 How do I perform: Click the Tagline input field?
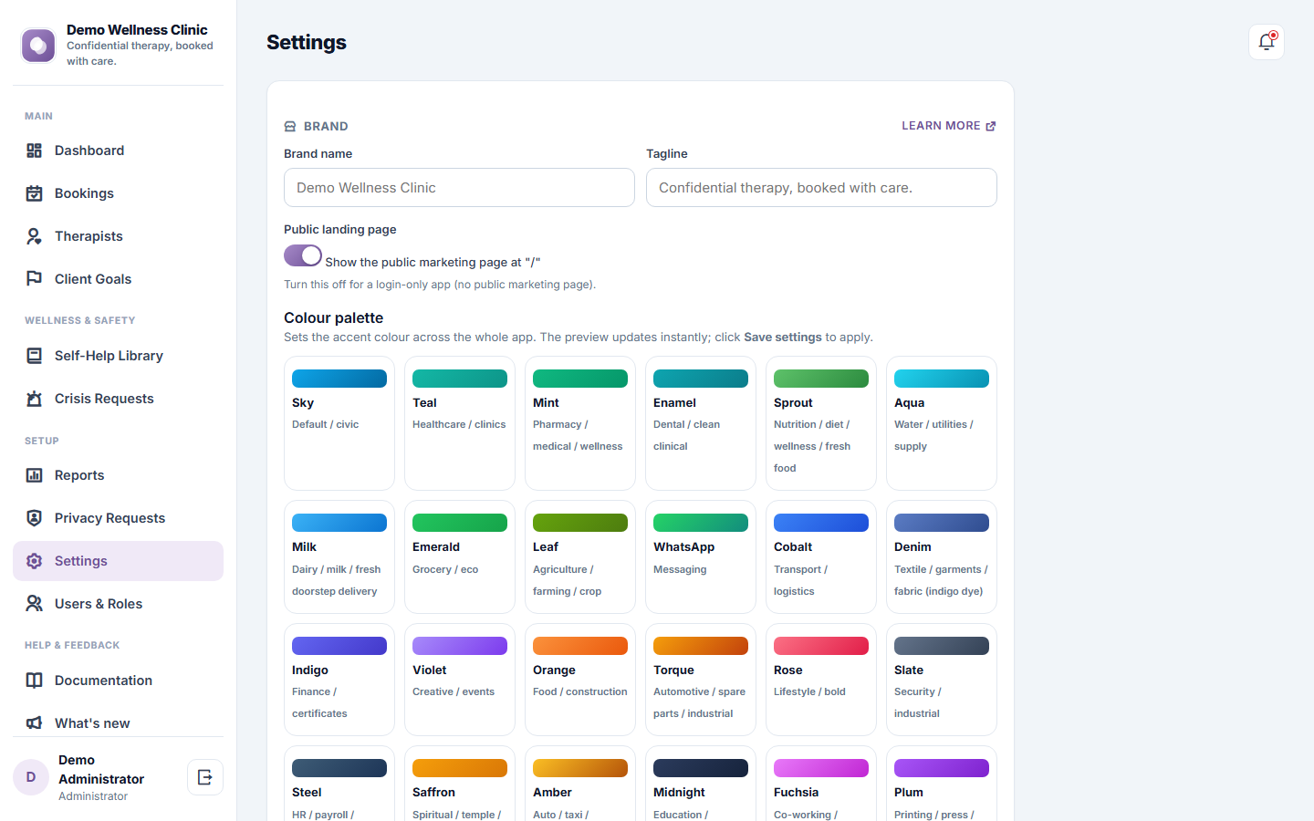point(821,188)
